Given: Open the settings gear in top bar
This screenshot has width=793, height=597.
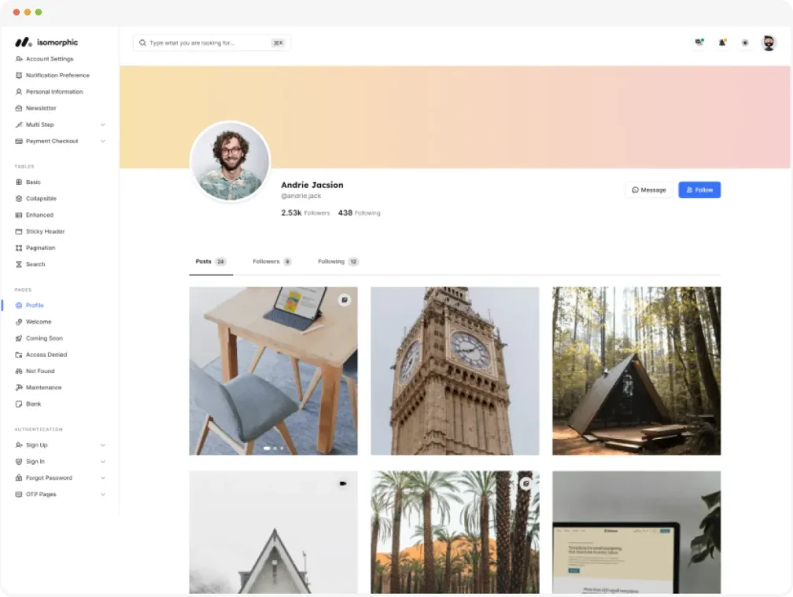Looking at the screenshot, I should (745, 43).
